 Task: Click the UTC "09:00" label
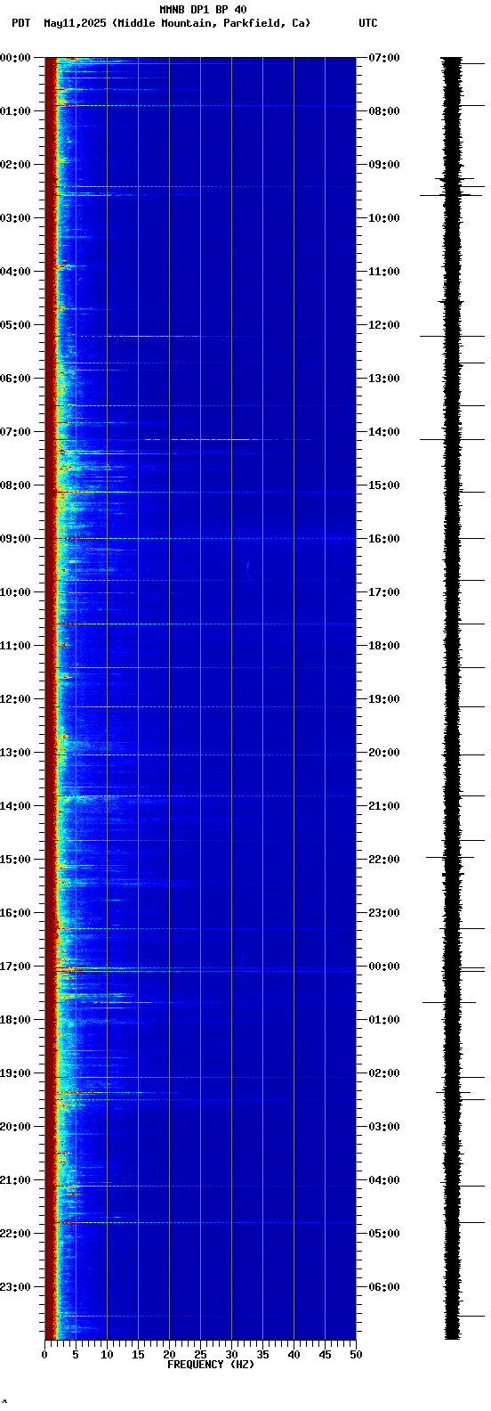tap(384, 165)
